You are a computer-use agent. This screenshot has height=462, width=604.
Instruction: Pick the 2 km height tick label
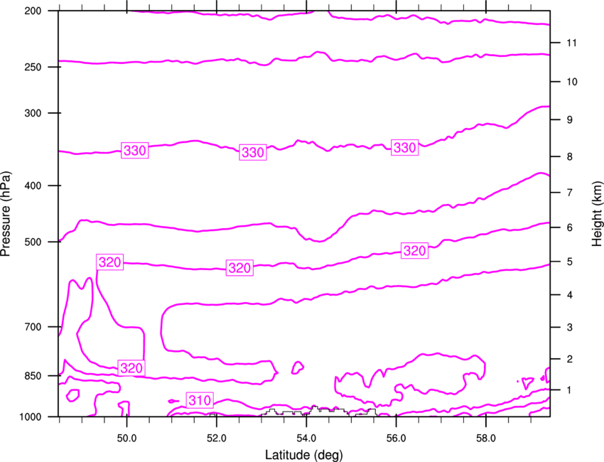click(x=569, y=359)
